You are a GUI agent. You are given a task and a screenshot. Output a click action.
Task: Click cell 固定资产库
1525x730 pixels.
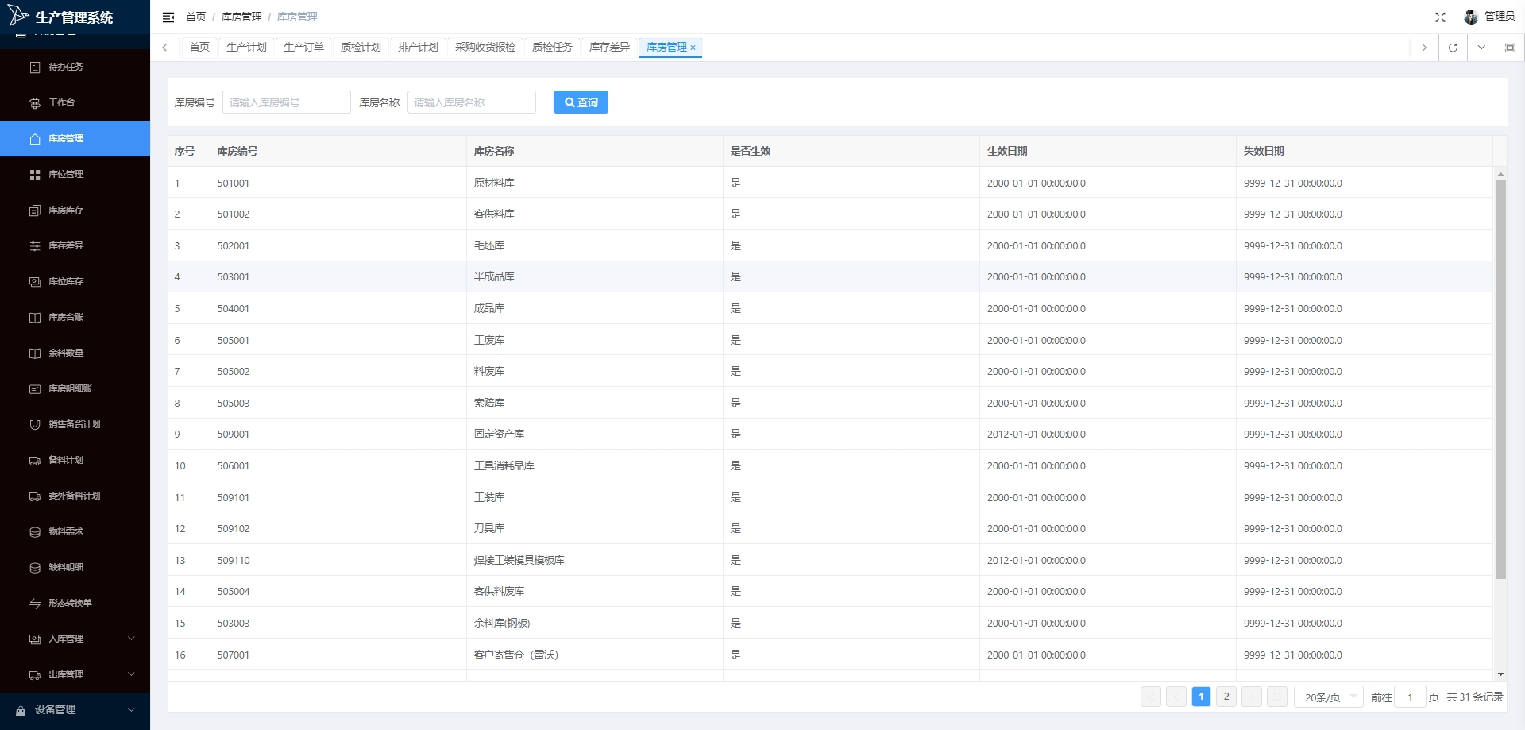point(595,435)
